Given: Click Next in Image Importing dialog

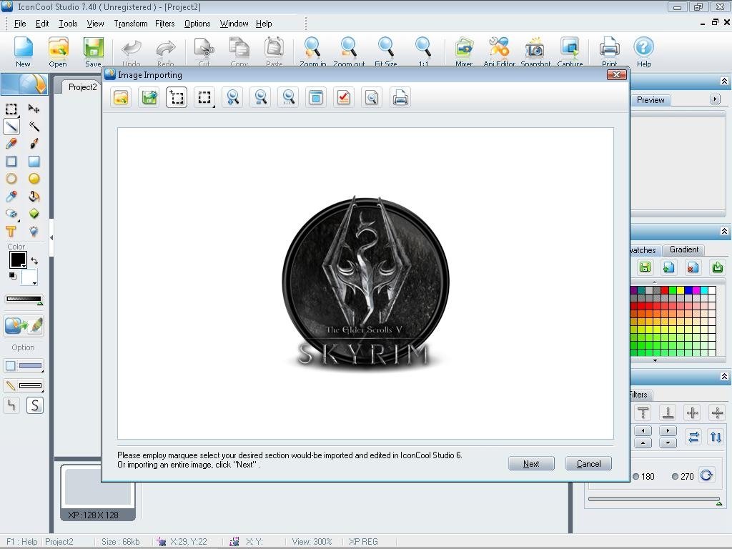Looking at the screenshot, I should tap(531, 463).
